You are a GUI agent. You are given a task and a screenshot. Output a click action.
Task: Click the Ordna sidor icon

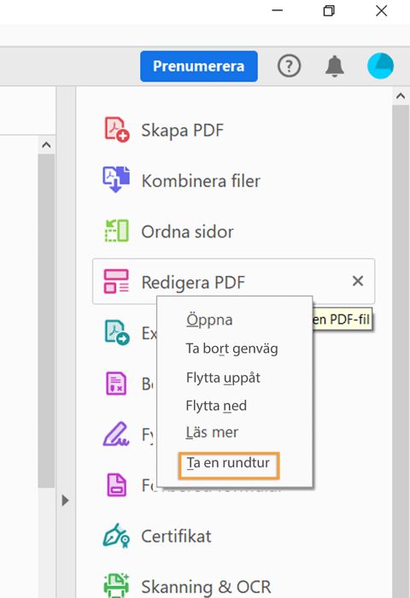pyautogui.click(x=116, y=231)
